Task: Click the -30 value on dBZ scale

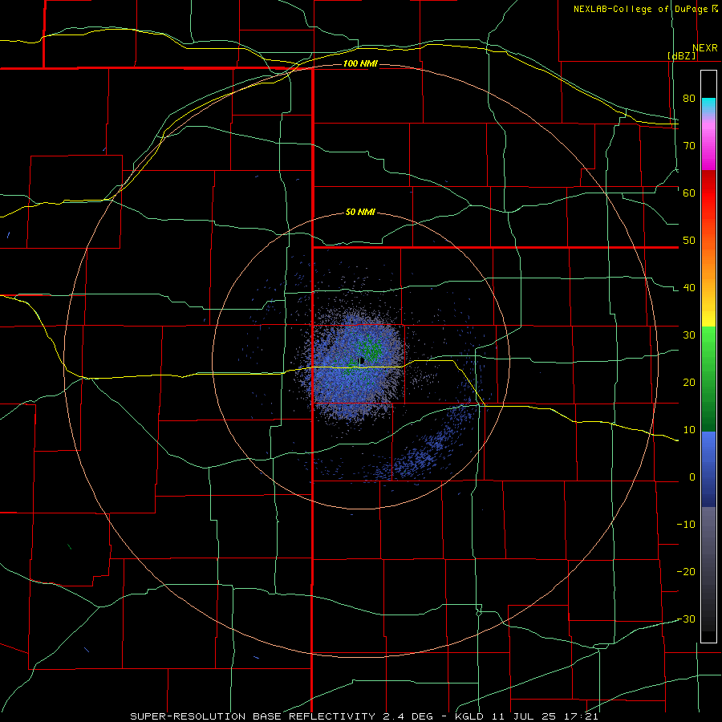Action: 686,619
